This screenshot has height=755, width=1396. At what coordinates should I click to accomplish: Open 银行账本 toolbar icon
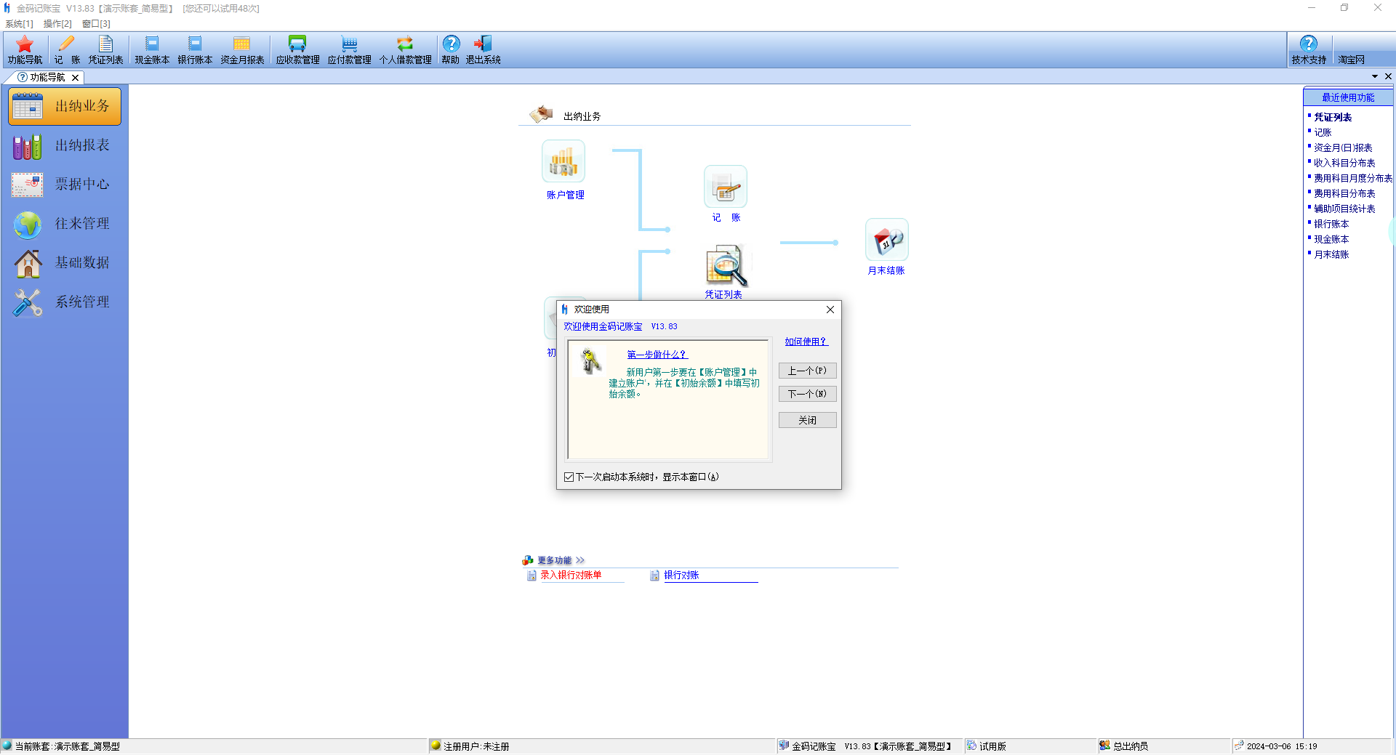(x=195, y=50)
